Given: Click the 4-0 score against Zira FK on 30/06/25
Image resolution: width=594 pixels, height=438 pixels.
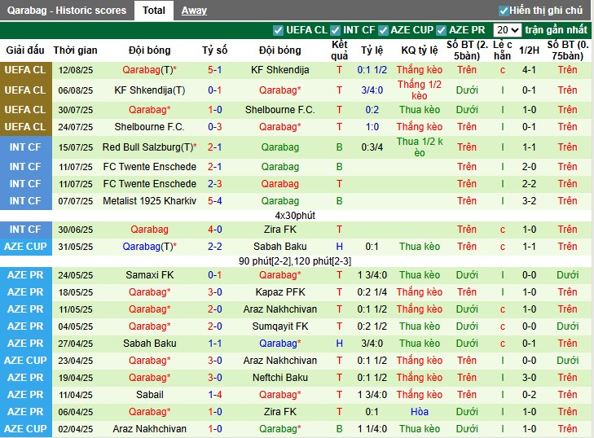Looking at the screenshot, I should tap(215, 230).
